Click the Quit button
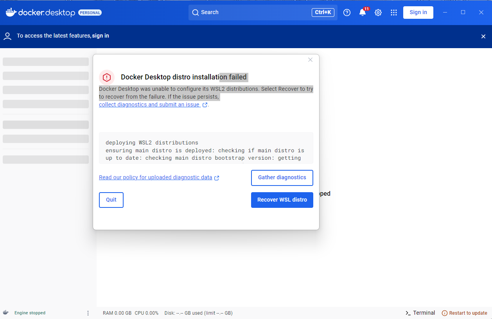 pyautogui.click(x=111, y=200)
